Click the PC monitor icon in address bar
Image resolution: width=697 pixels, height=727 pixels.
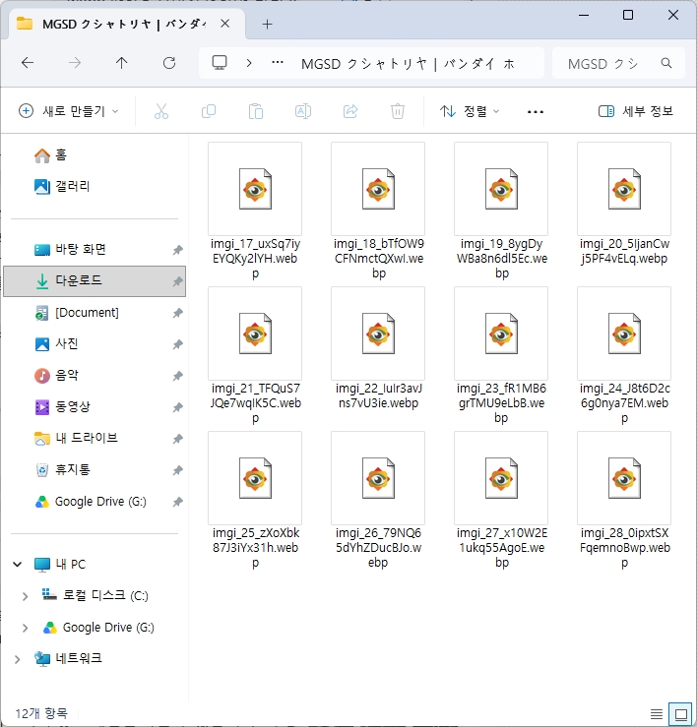pos(220,63)
